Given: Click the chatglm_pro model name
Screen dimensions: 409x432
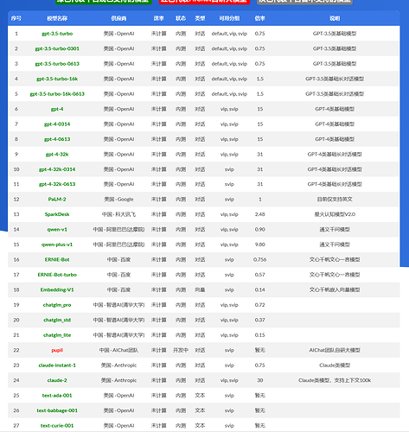Looking at the screenshot, I should click(x=57, y=305).
